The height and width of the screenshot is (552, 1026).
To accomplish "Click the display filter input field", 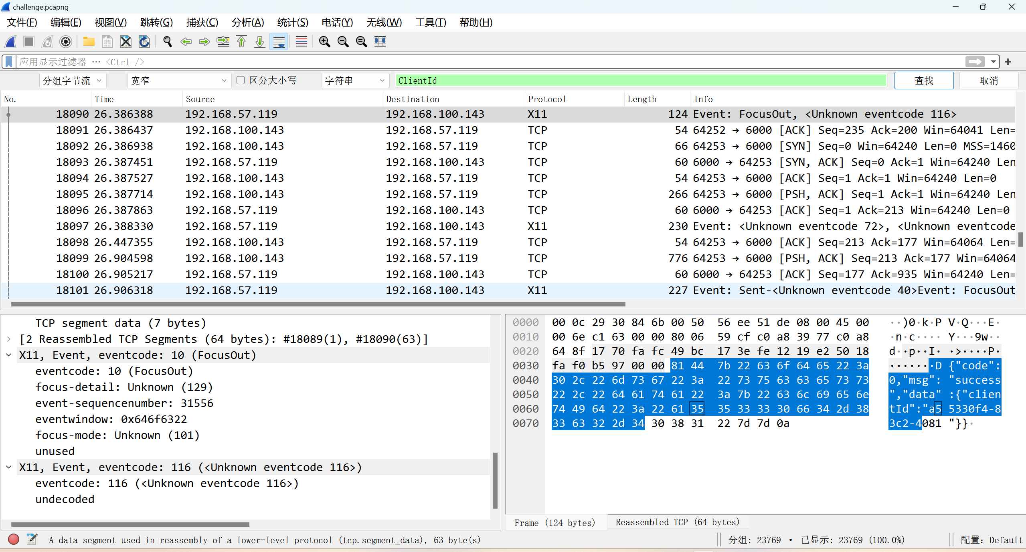I will tap(489, 62).
